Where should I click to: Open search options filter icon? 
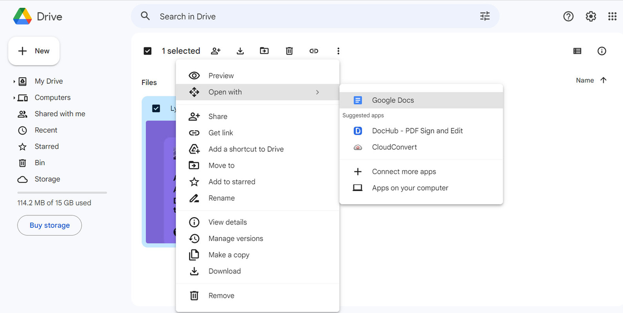(x=485, y=17)
